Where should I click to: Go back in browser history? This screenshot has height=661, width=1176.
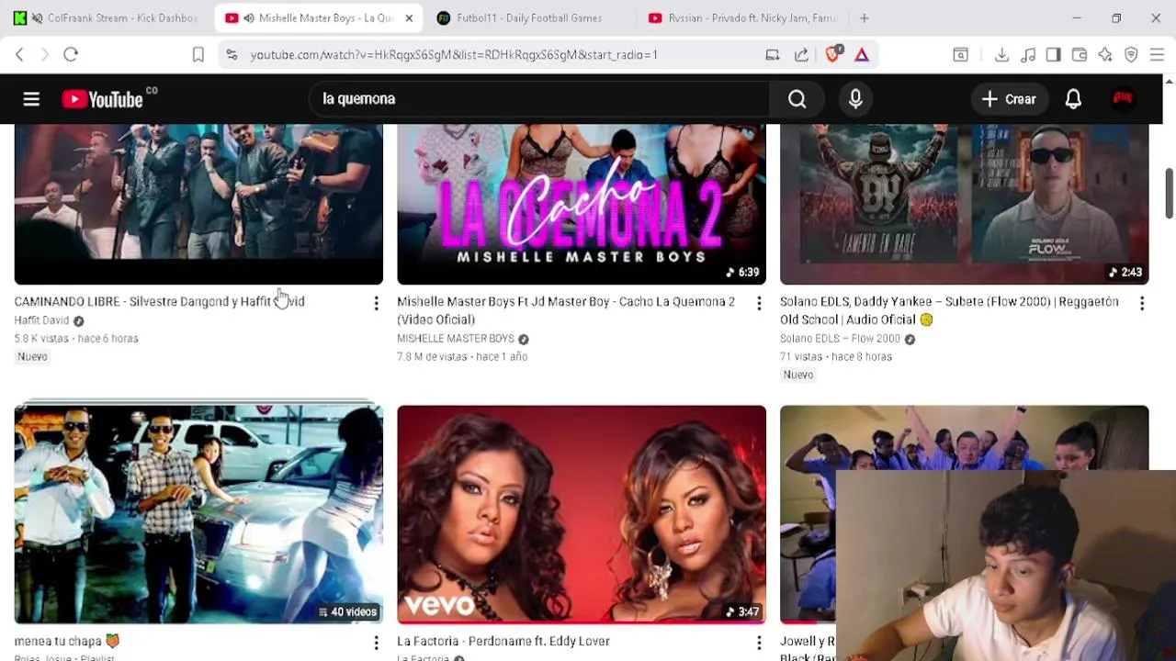pos(19,55)
